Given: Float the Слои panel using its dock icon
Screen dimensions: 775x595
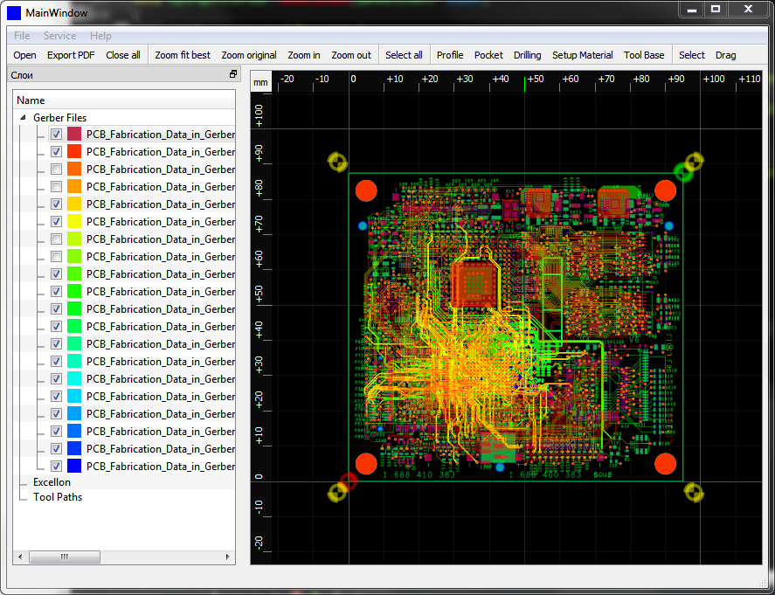Looking at the screenshot, I should coord(233,75).
